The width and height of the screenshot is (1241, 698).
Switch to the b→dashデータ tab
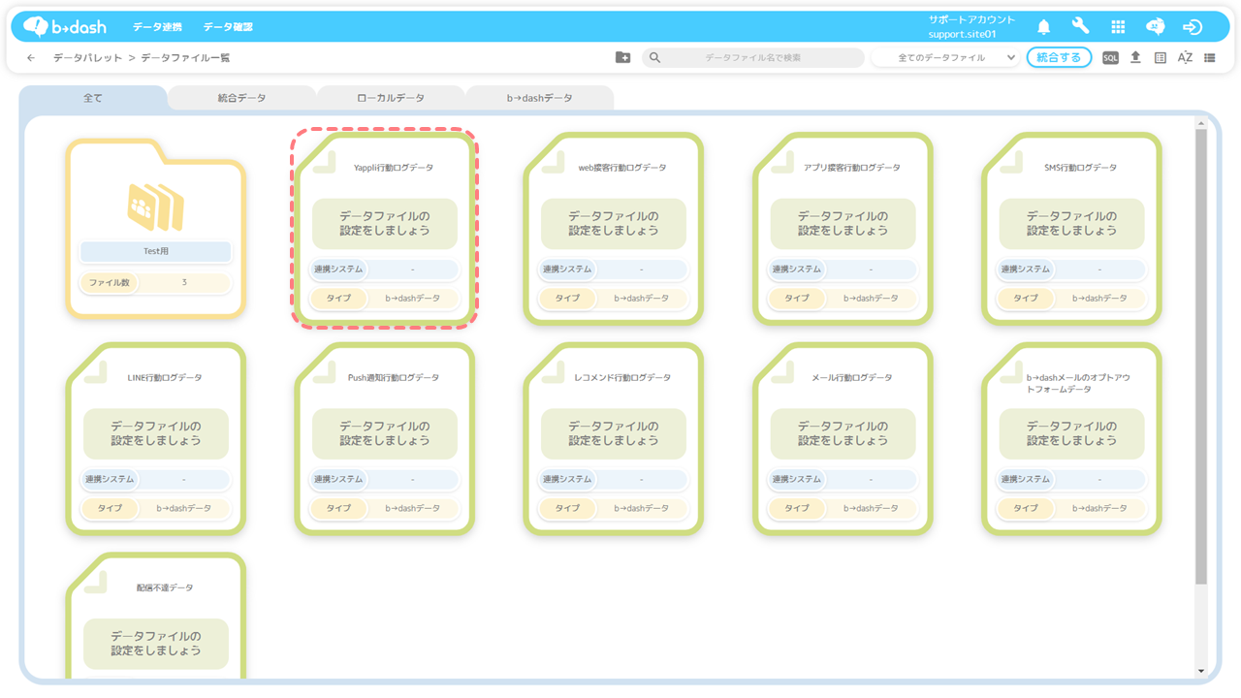(x=540, y=98)
